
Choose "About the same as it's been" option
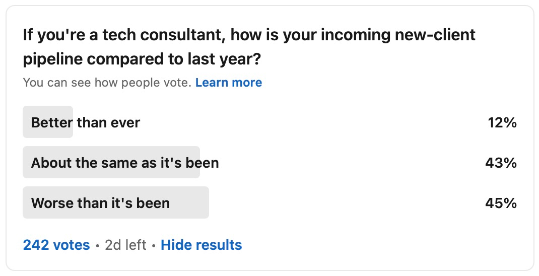[x=125, y=163]
